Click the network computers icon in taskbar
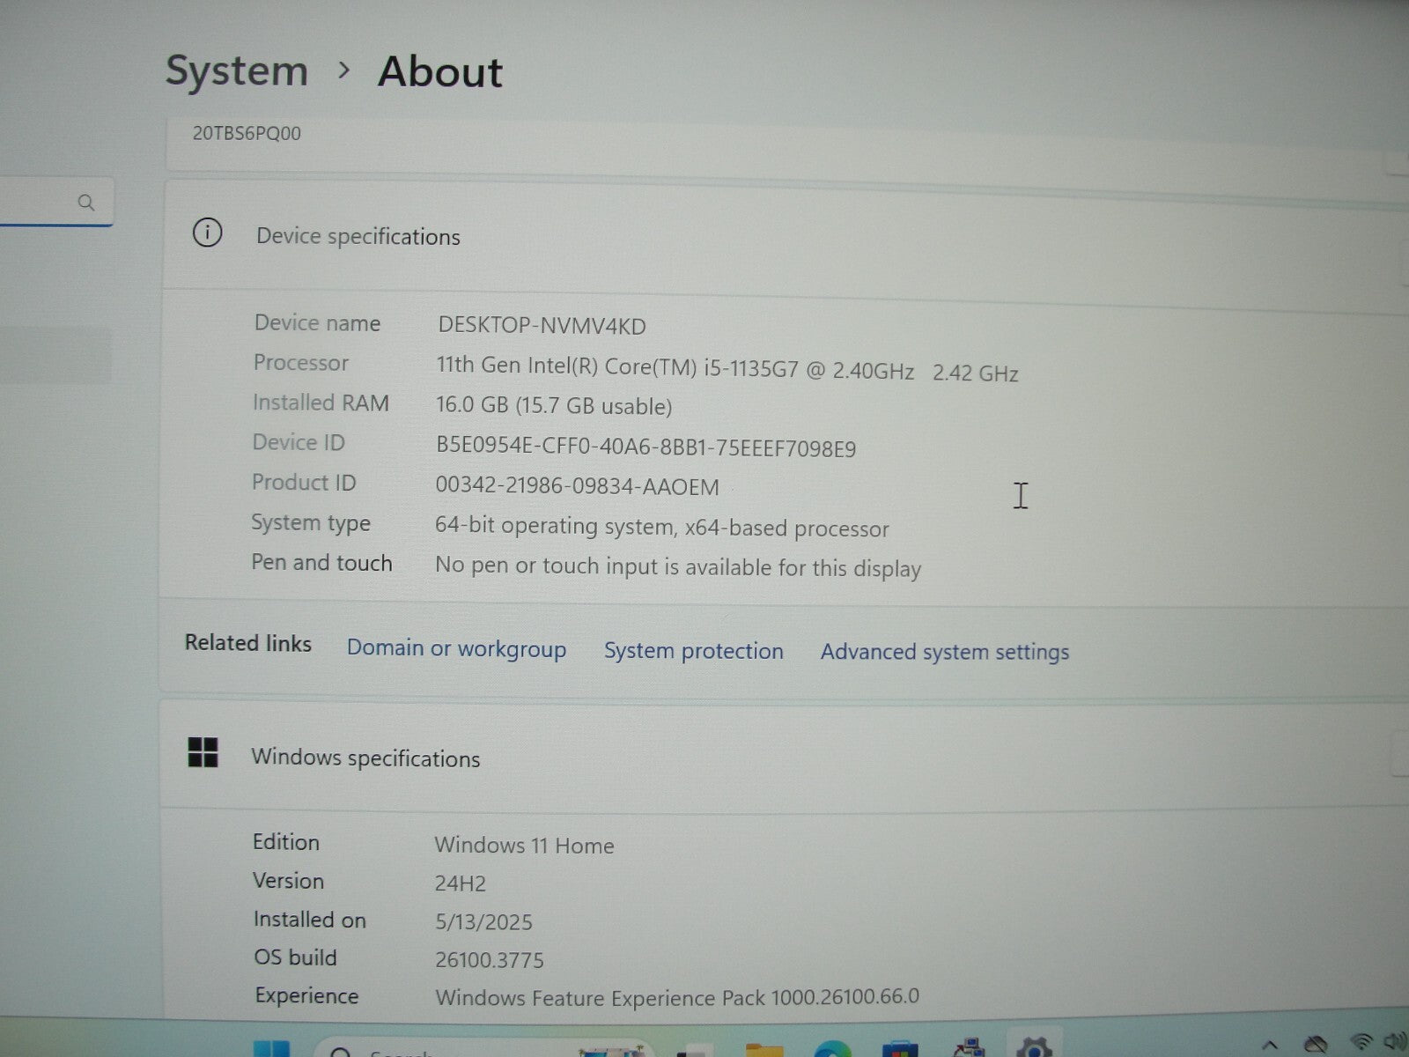 click(969, 1048)
